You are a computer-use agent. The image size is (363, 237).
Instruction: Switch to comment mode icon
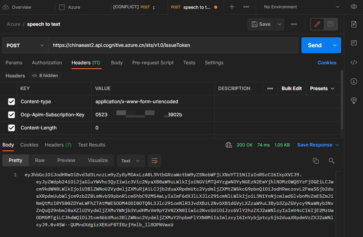pyautogui.click(x=330, y=24)
